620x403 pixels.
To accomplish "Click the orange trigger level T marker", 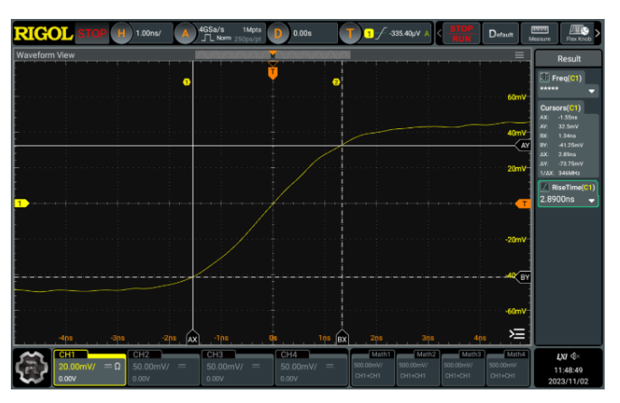I will point(523,203).
